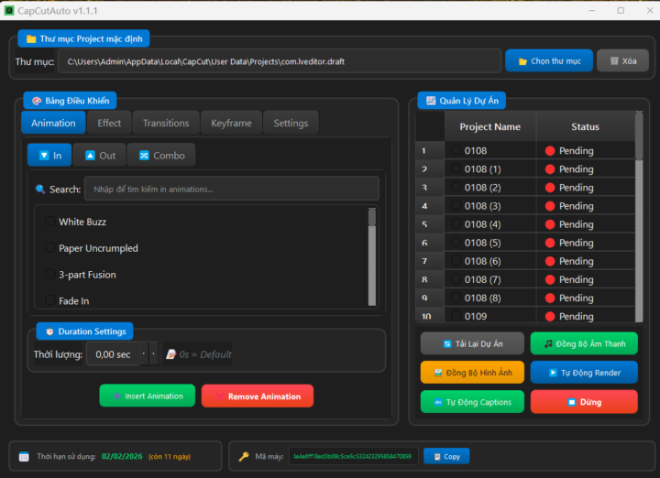
Task: Select project 0108 checkbox in row 1
Action: point(456,150)
